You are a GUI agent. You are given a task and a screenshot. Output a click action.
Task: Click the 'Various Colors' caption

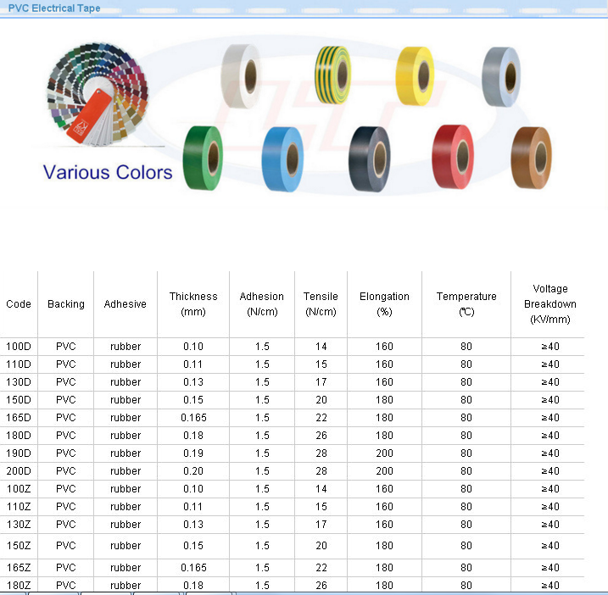(108, 172)
